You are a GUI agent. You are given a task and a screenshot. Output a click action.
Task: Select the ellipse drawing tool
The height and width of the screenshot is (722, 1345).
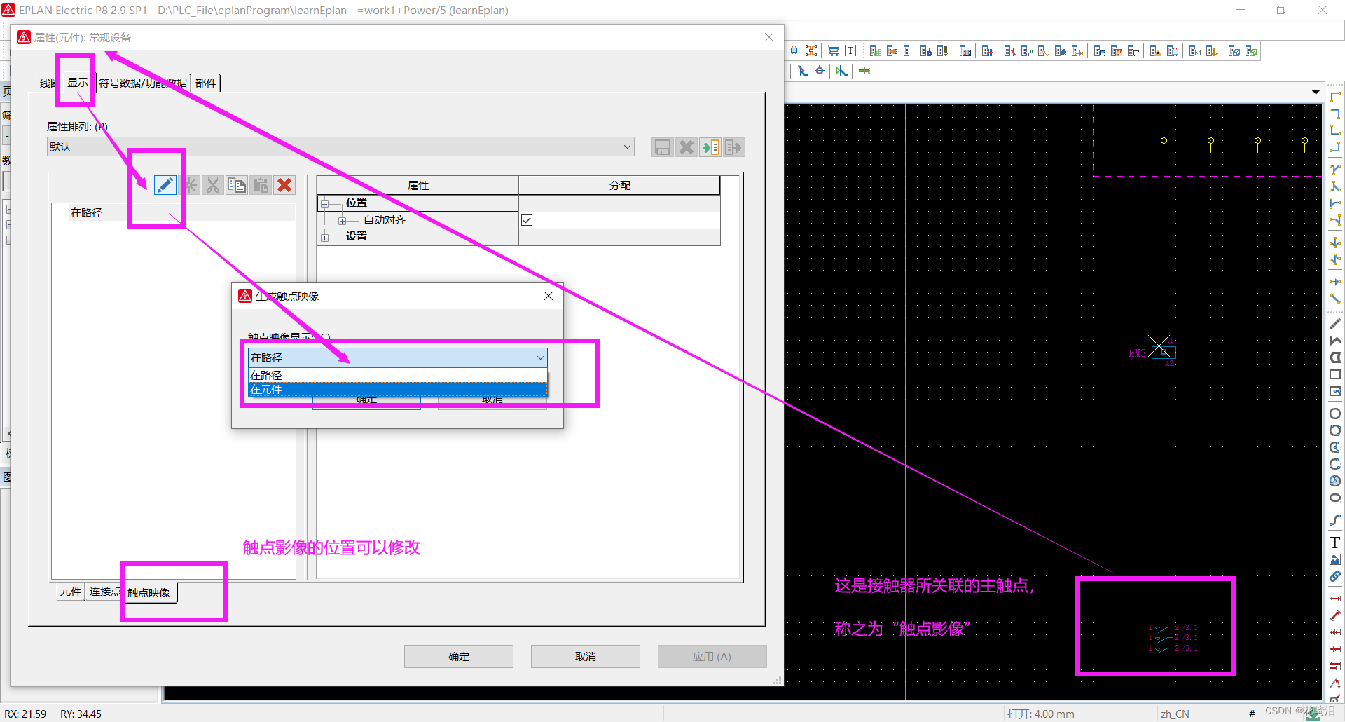[x=1335, y=498]
